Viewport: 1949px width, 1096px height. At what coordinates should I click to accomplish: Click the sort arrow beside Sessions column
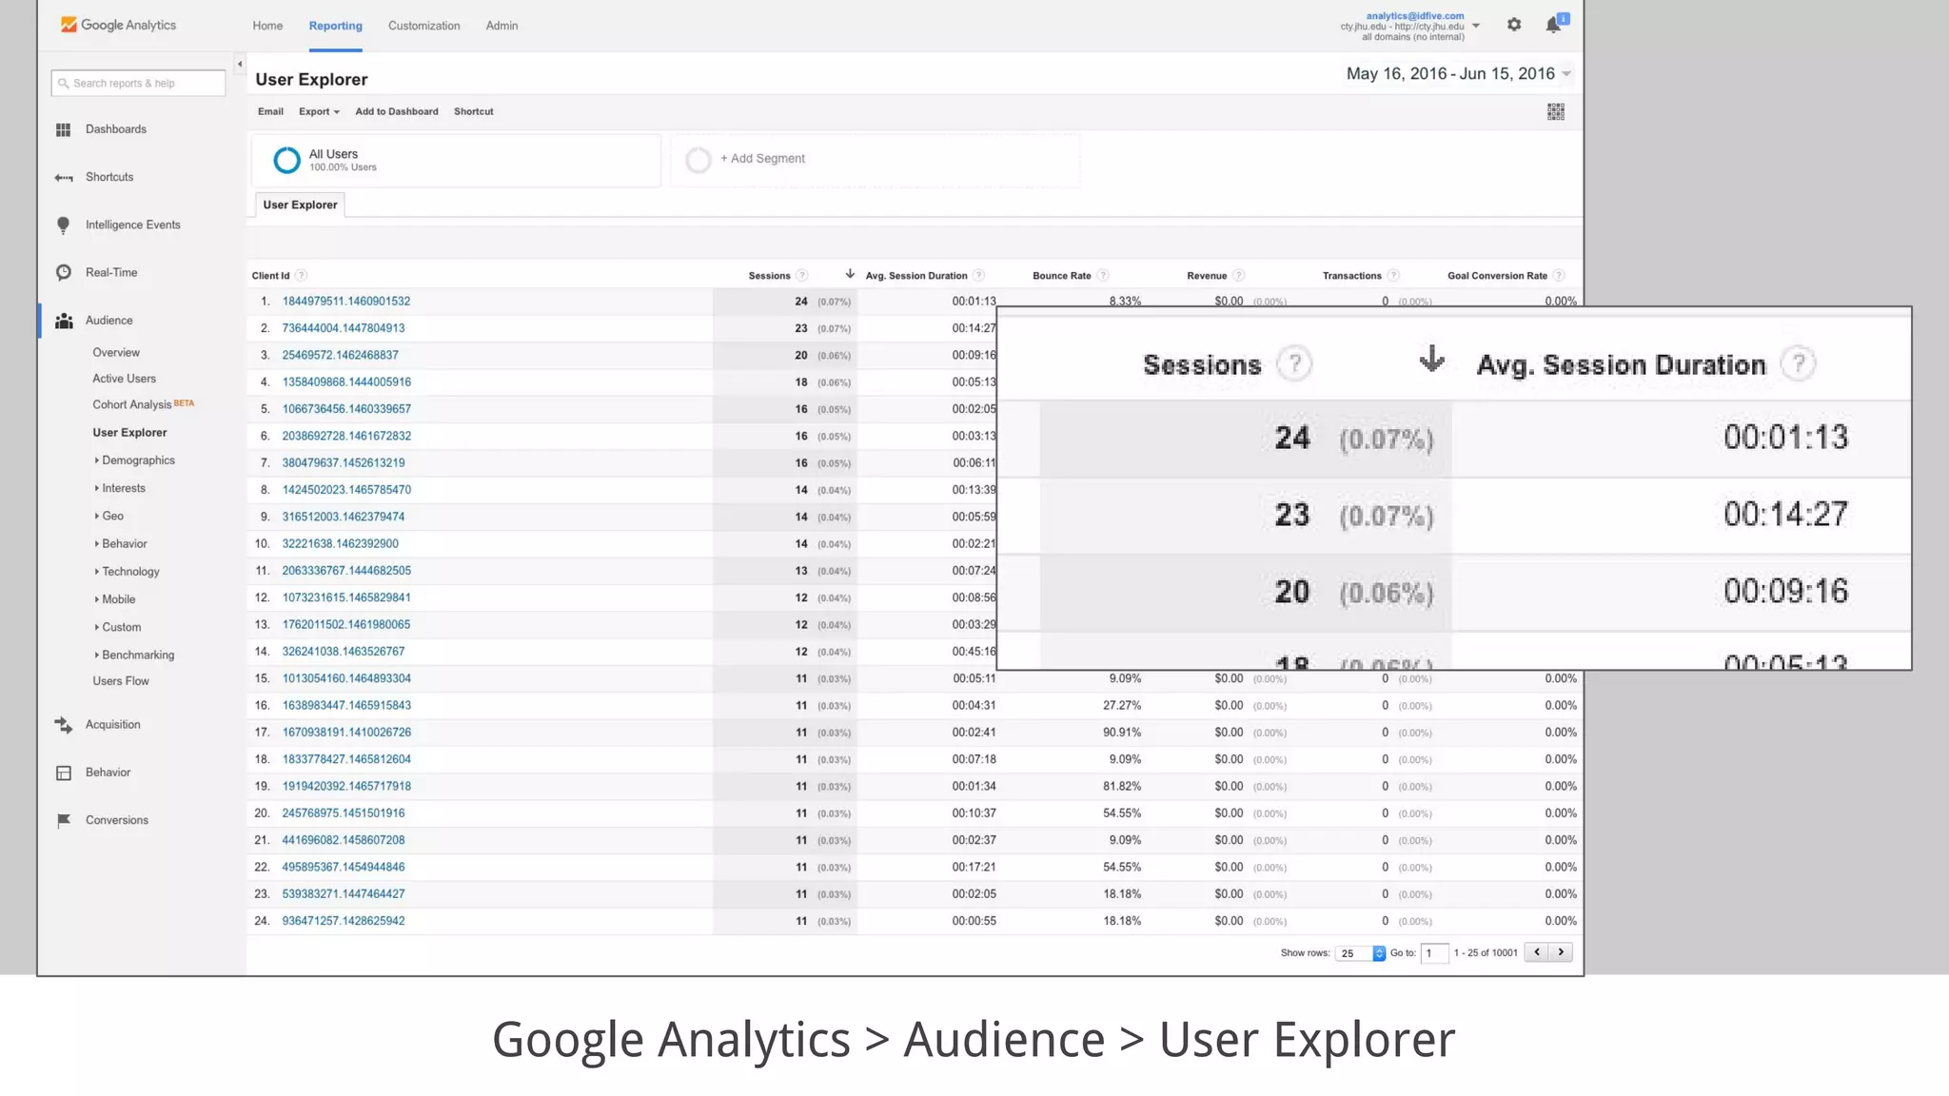(x=850, y=274)
